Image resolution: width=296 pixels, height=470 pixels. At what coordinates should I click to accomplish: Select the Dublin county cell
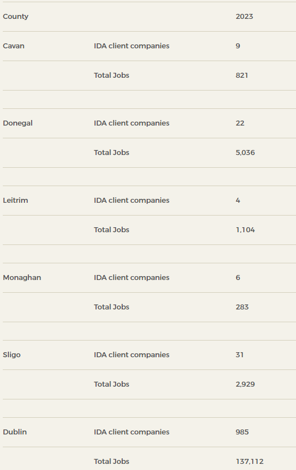click(14, 432)
